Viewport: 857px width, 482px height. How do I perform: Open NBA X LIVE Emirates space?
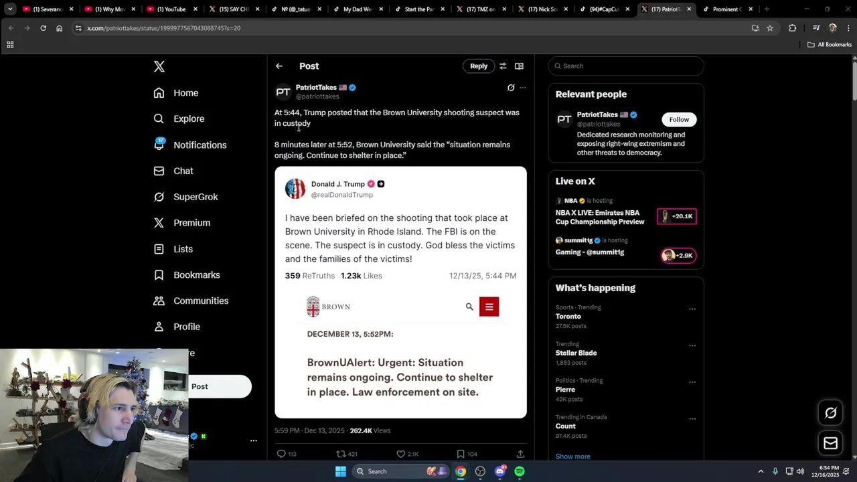pos(626,212)
